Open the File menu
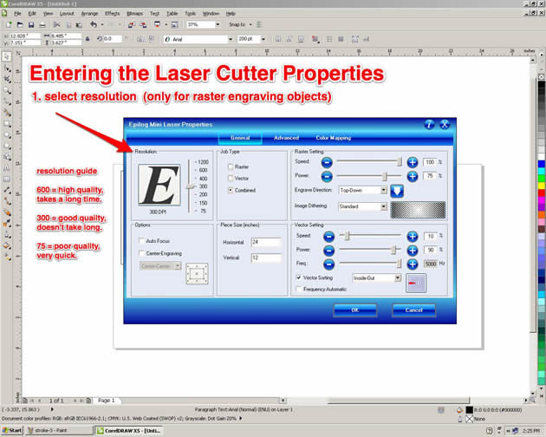 [17, 13]
